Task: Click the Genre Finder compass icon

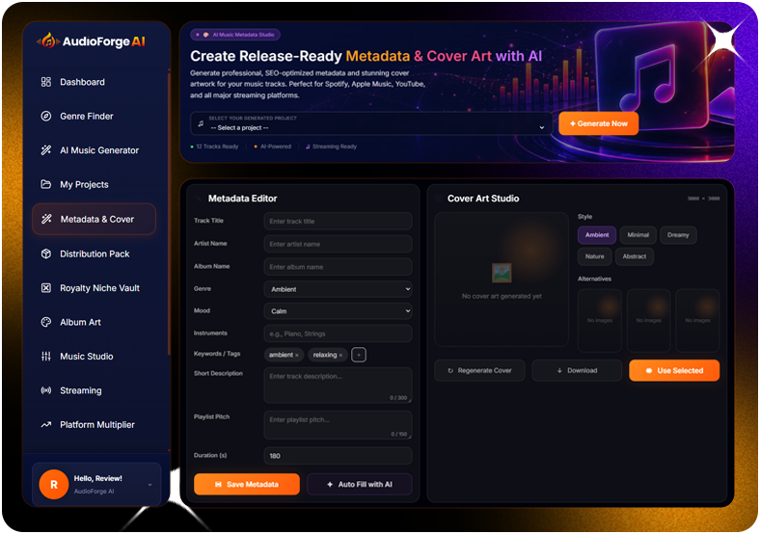Action: pos(46,116)
